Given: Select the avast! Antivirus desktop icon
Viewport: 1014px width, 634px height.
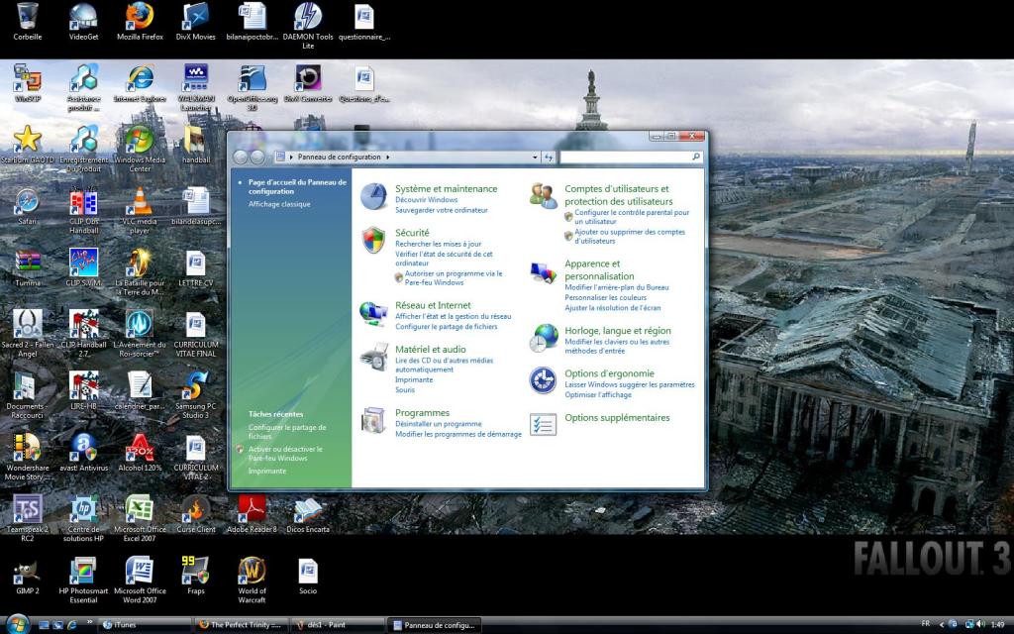Looking at the screenshot, I should click(83, 452).
